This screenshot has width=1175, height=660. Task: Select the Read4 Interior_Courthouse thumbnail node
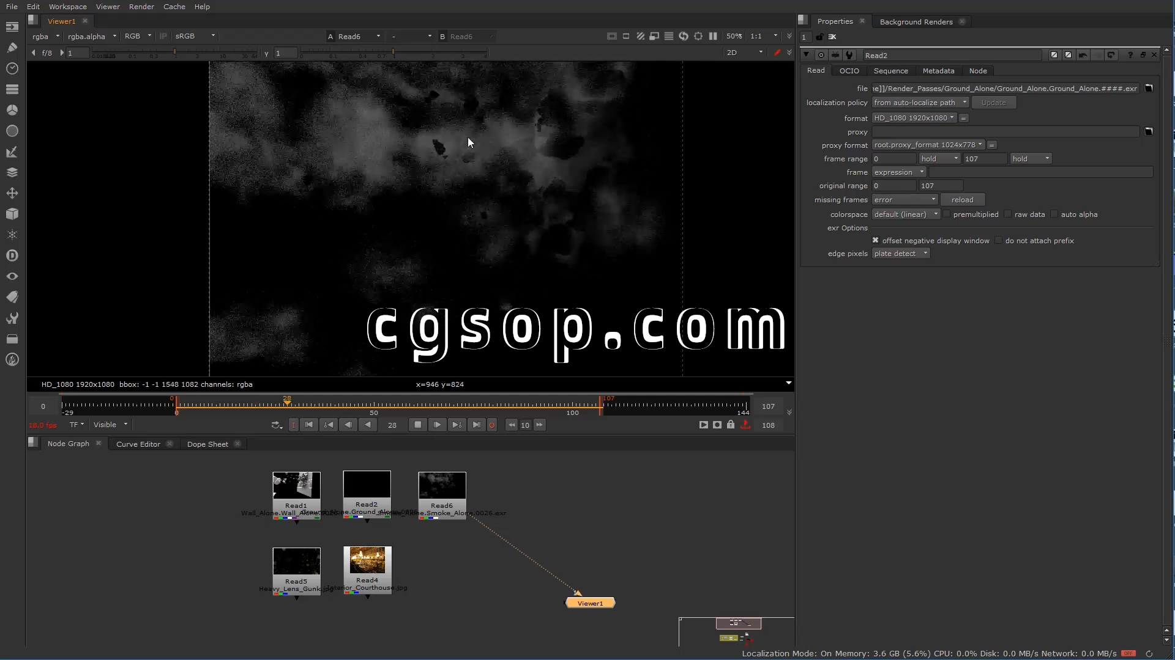(x=367, y=561)
